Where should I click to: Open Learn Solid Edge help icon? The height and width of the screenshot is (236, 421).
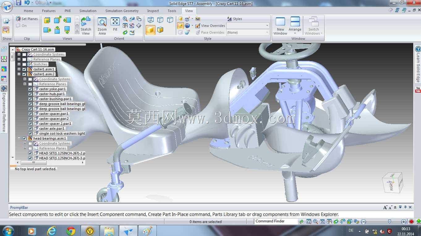pos(418,49)
